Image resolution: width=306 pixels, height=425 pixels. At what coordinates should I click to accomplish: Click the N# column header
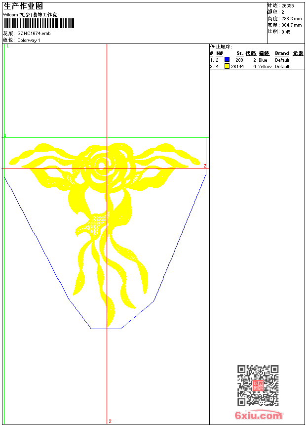[x=219, y=53]
